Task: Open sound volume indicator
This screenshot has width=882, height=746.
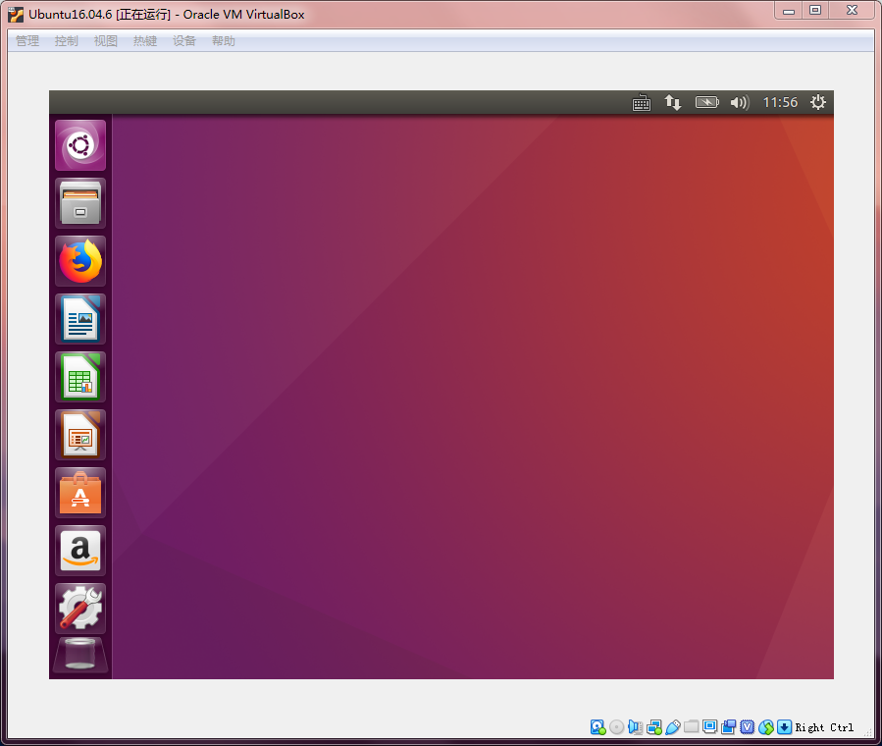Action: pyautogui.click(x=739, y=102)
